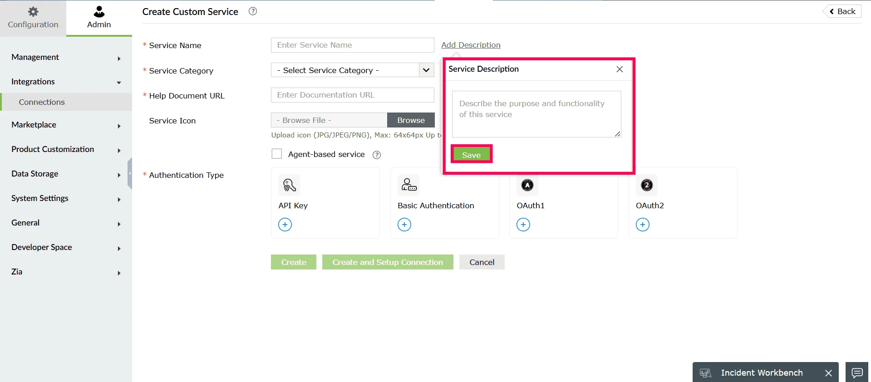The height and width of the screenshot is (382, 871).
Task: Toggle the Agent-based service checkbox
Action: 276,154
